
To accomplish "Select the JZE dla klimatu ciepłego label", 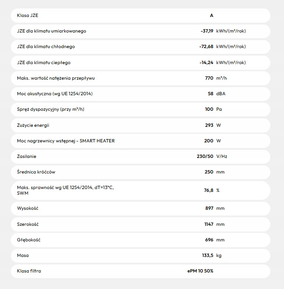I will coord(43,62).
